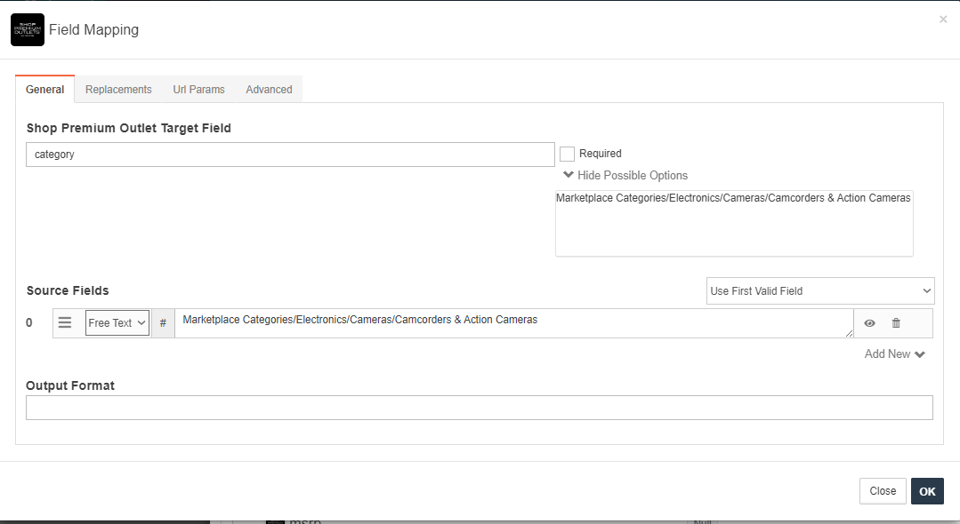Expand the Add New menu
The width and height of the screenshot is (960, 524).
[894, 354]
